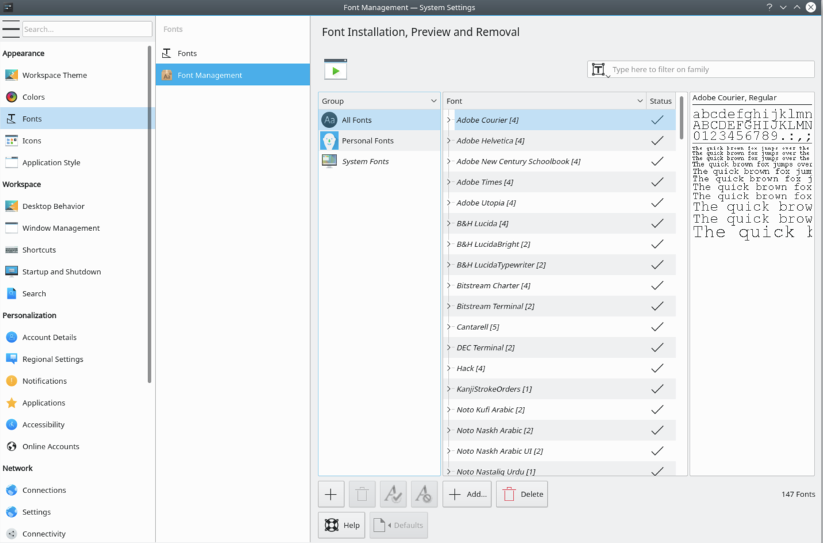Select Noto Naskh Arabic UI [2] row

coord(560,451)
